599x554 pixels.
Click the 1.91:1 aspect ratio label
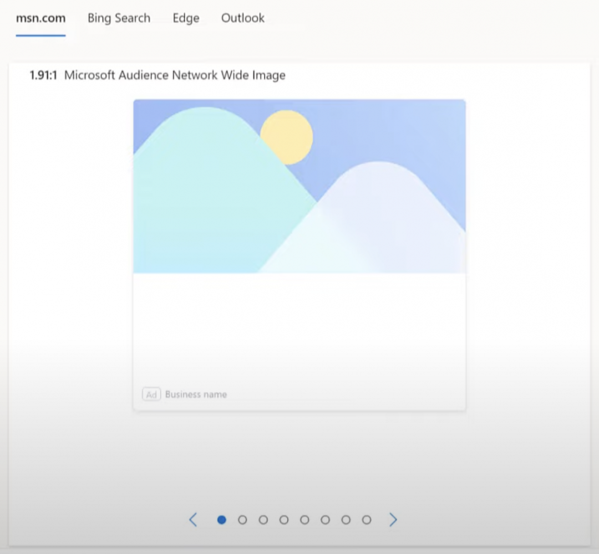coord(43,75)
